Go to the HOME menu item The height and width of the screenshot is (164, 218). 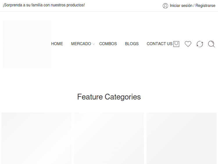coord(57,44)
